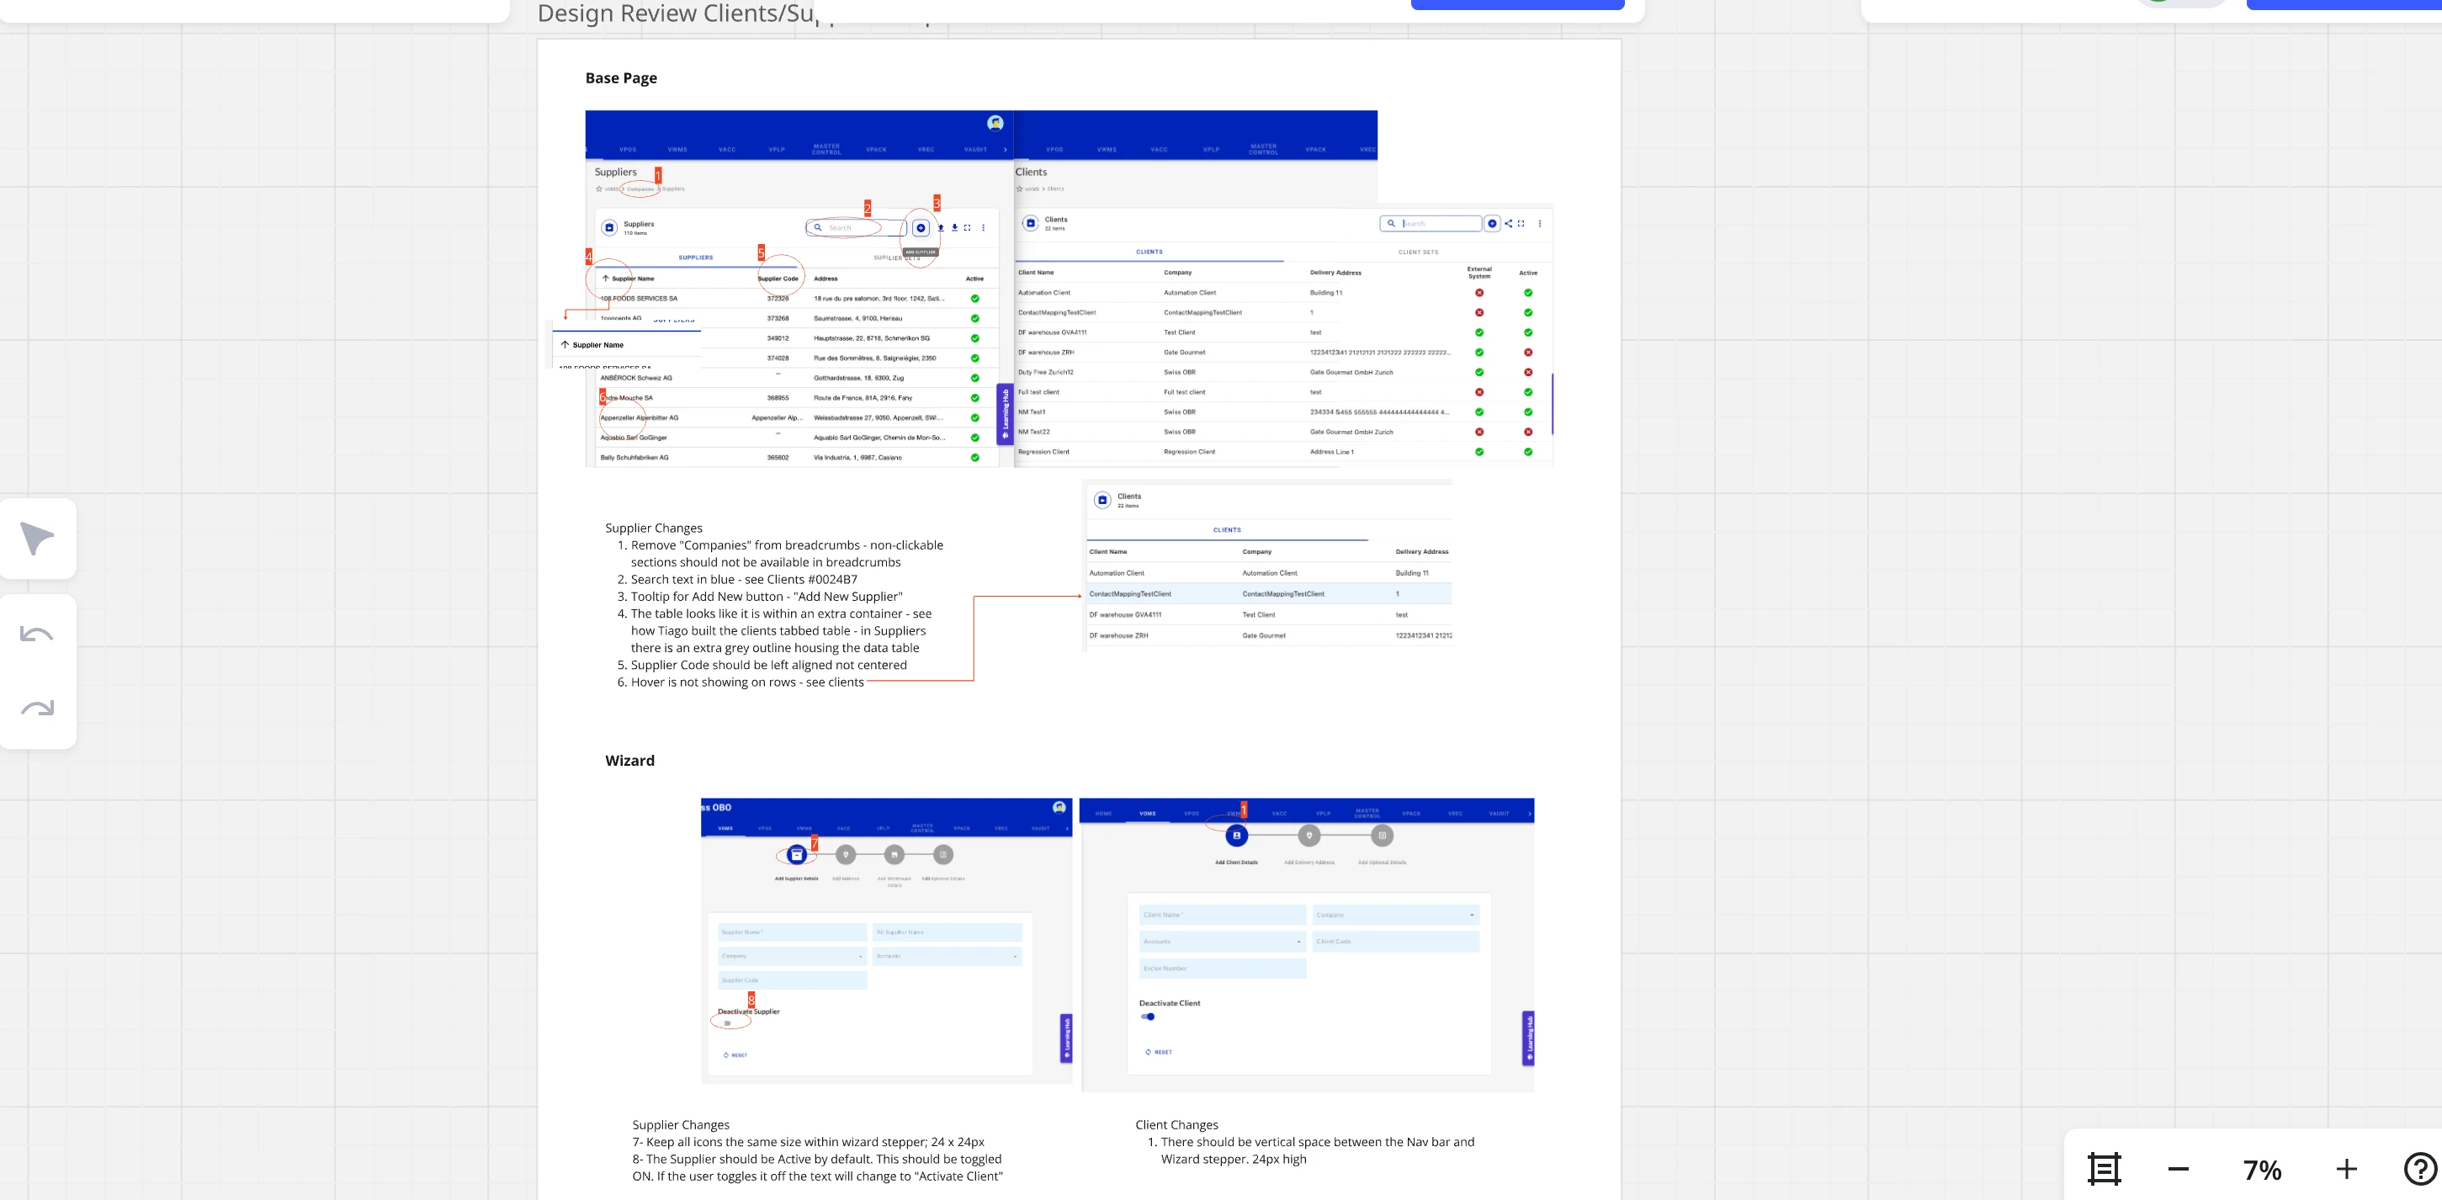Open the 7% zoom level menu
Viewport: 2442px width, 1200px height.
(x=2262, y=1170)
